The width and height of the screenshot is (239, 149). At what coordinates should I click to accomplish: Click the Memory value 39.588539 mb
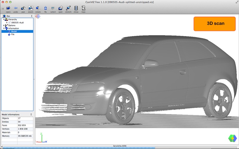click(x=25, y=136)
